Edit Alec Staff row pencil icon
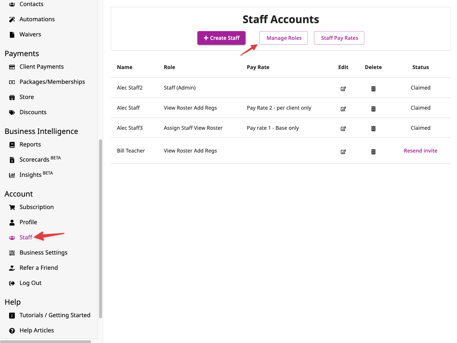This screenshot has height=343, width=457. coord(343,109)
